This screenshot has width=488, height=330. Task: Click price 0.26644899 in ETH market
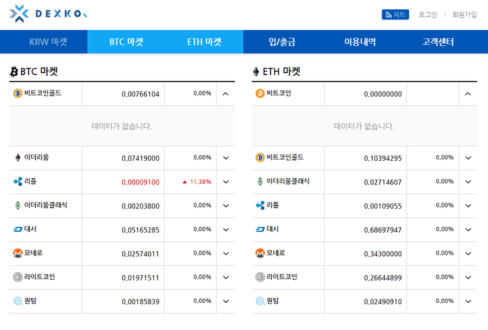tap(383, 278)
